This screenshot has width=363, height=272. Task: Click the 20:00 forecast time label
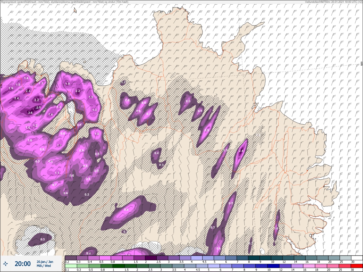click(x=23, y=264)
